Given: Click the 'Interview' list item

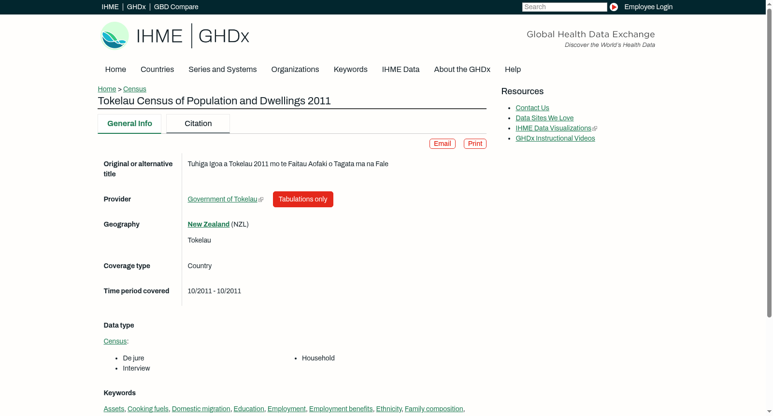Looking at the screenshot, I should click(136, 368).
